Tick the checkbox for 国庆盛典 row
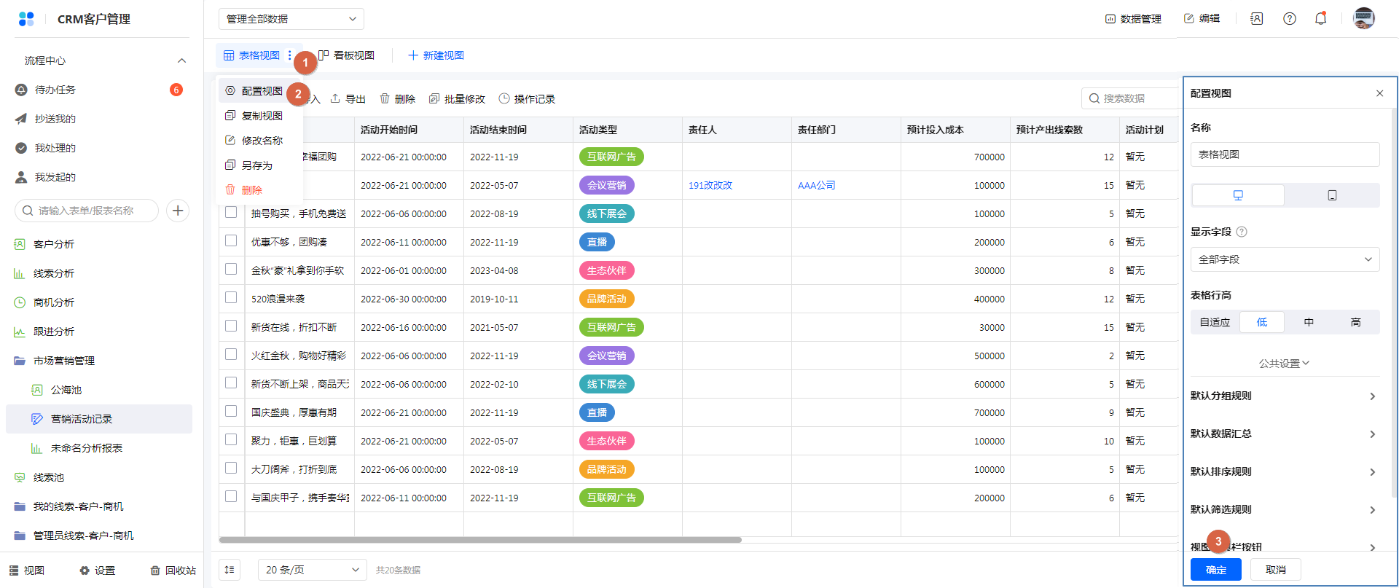Screen dimensions: 1399x588 pos(231,412)
